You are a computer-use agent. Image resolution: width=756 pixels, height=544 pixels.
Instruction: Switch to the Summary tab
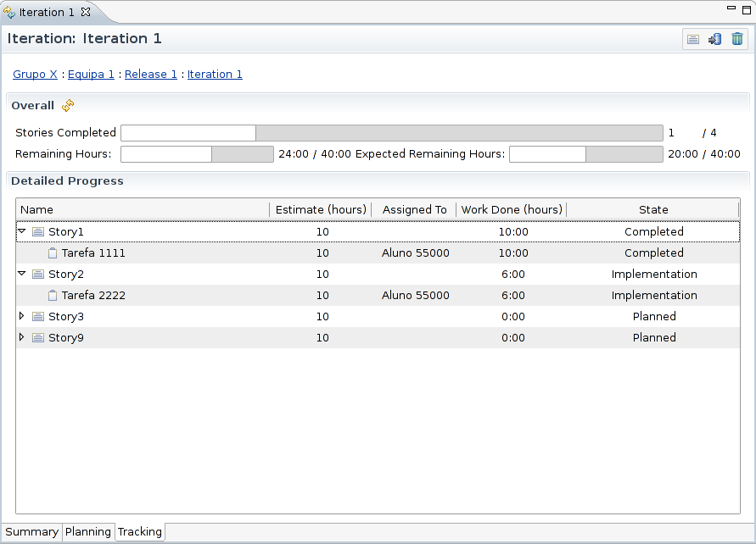pos(31,532)
